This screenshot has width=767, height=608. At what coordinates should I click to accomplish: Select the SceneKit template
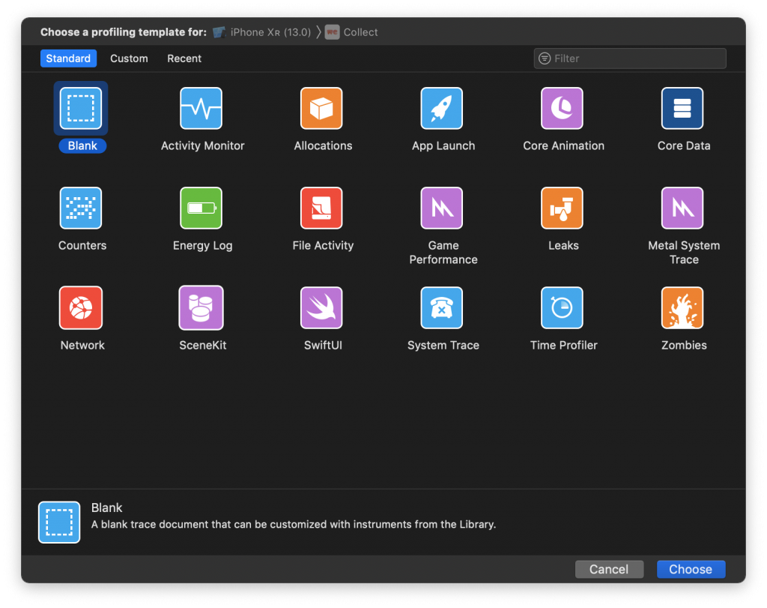click(202, 307)
